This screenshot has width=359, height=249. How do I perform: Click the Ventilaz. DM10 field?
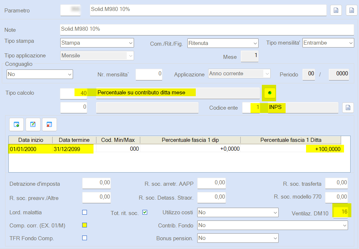(x=341, y=212)
